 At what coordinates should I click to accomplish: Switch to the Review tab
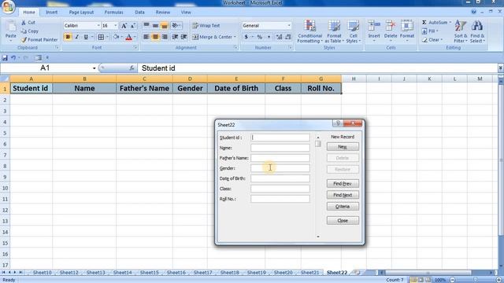coord(163,13)
